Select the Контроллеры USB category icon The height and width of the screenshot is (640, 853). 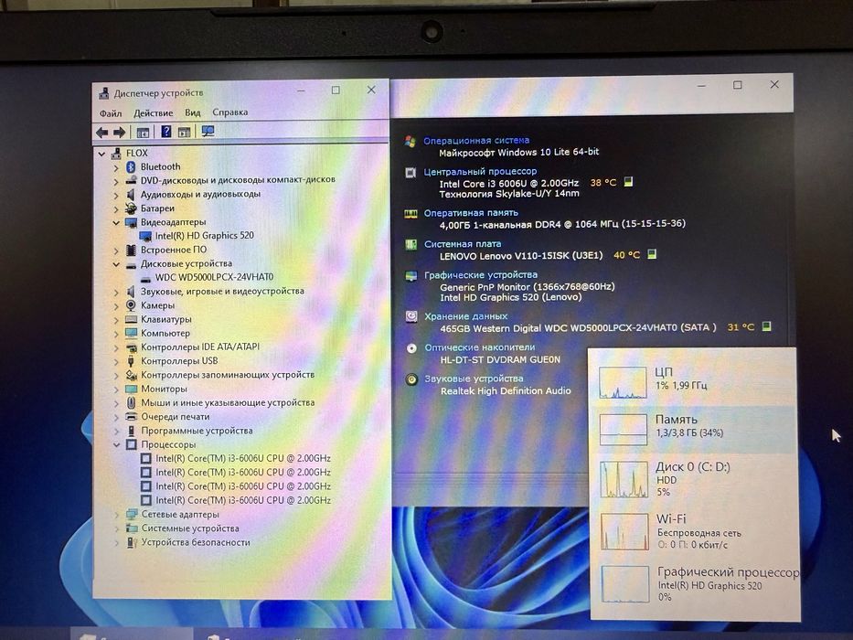[131, 361]
